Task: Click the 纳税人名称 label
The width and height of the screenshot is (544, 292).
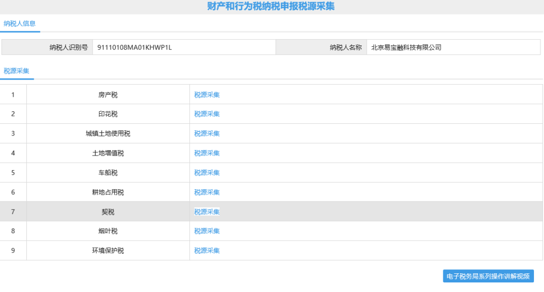Action: (x=346, y=47)
